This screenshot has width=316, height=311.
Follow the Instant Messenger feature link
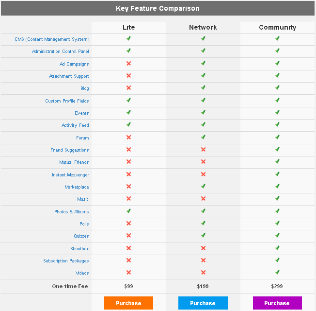tap(70, 175)
